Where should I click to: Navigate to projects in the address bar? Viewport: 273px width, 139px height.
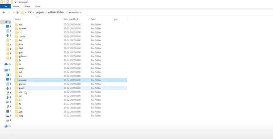coord(40,13)
